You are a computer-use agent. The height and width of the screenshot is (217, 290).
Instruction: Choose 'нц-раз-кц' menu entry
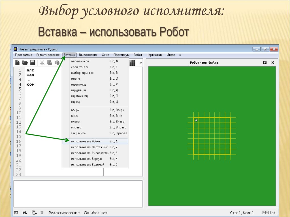pos(95,84)
